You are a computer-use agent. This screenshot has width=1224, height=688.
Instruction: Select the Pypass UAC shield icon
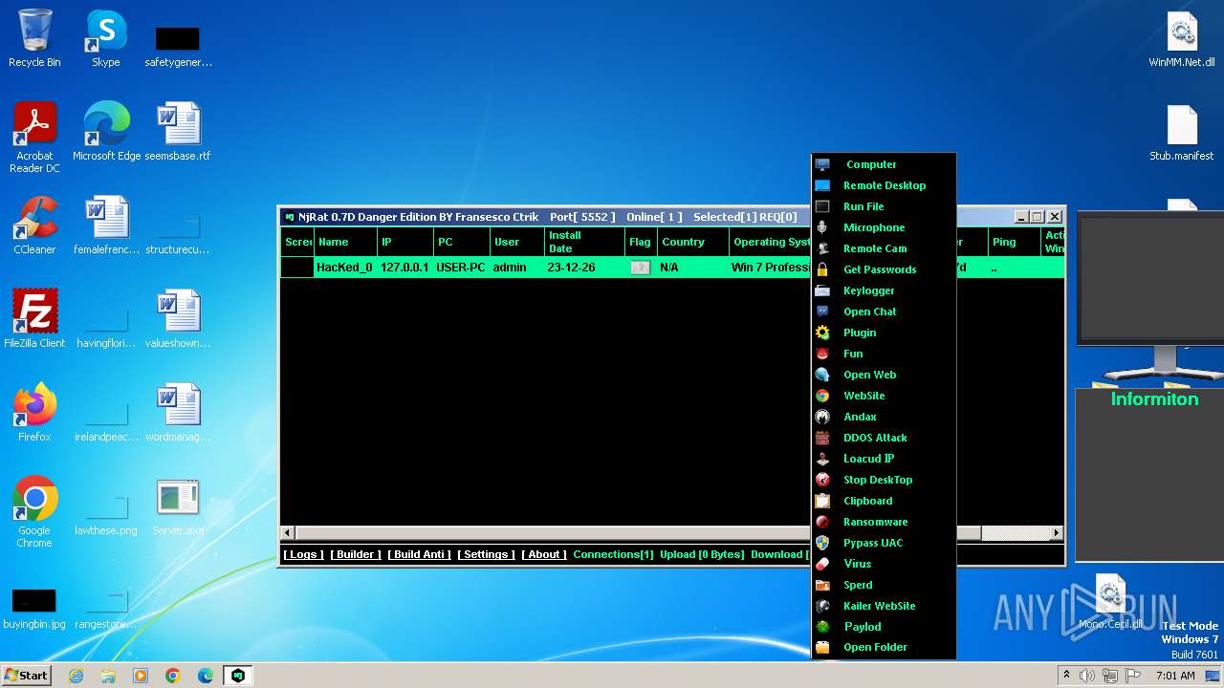click(x=822, y=543)
